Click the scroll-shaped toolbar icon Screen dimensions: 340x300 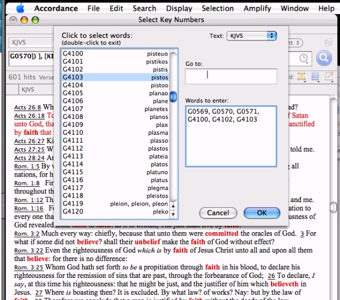pos(301,76)
